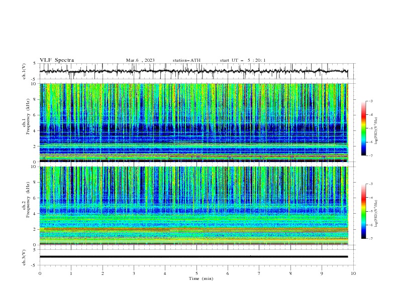Click the ch.2 spectrogram panel

click(193, 206)
